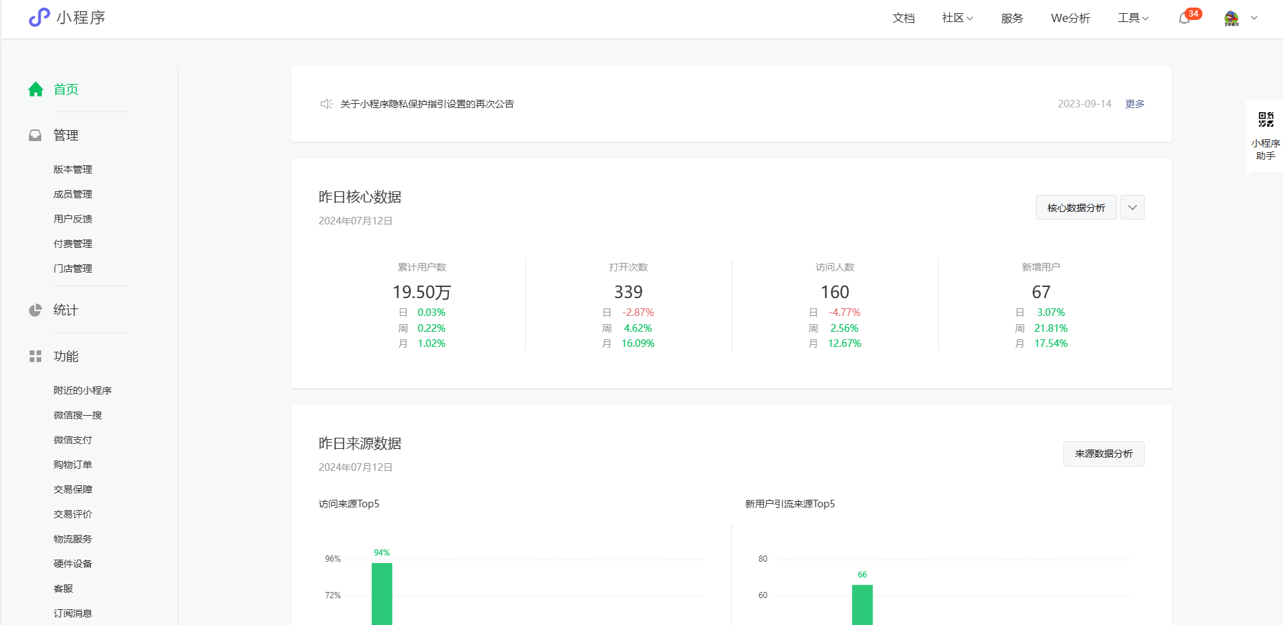Click the 来源数据分析 button

(x=1104, y=454)
